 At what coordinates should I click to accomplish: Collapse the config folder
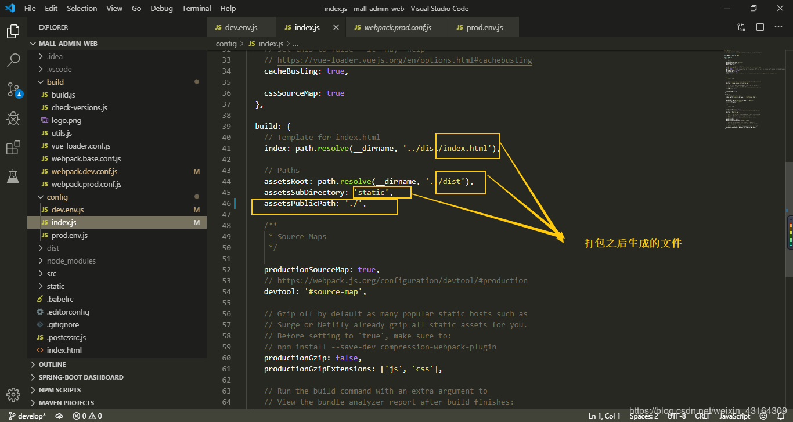click(117, 197)
